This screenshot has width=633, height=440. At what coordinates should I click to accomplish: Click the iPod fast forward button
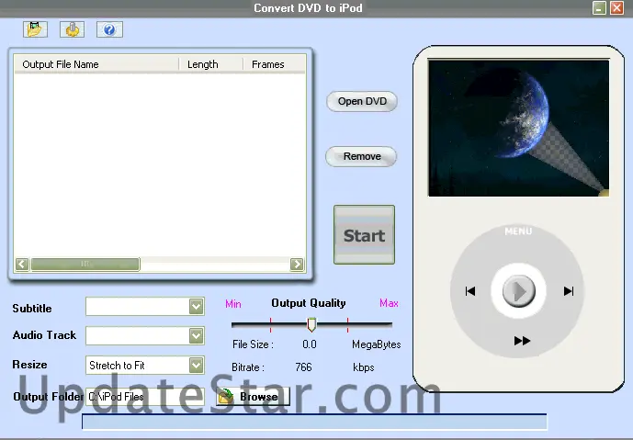[522, 341]
